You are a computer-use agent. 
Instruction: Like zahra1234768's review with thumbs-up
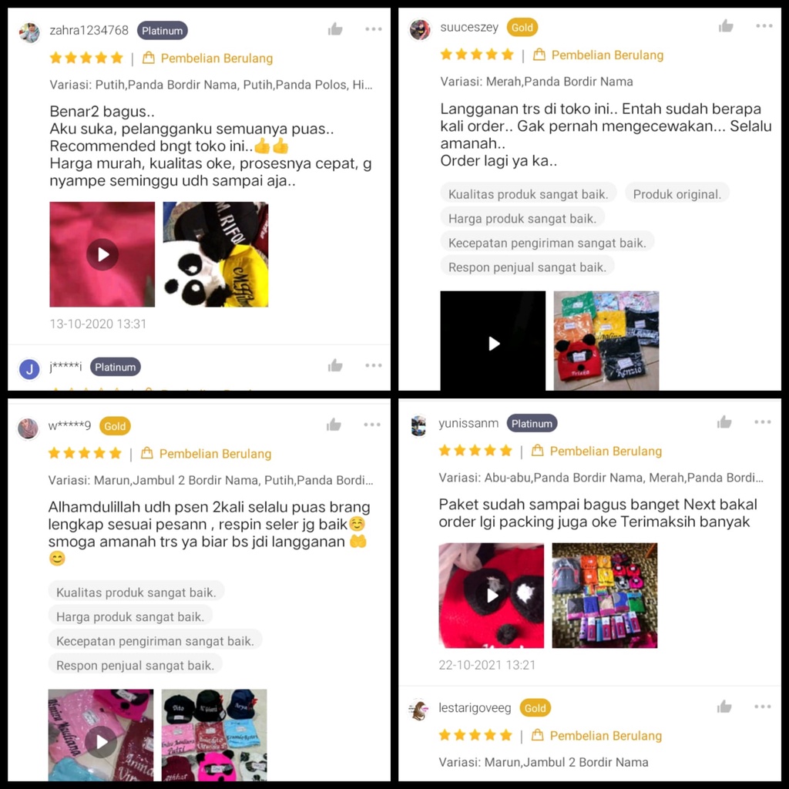click(x=335, y=29)
